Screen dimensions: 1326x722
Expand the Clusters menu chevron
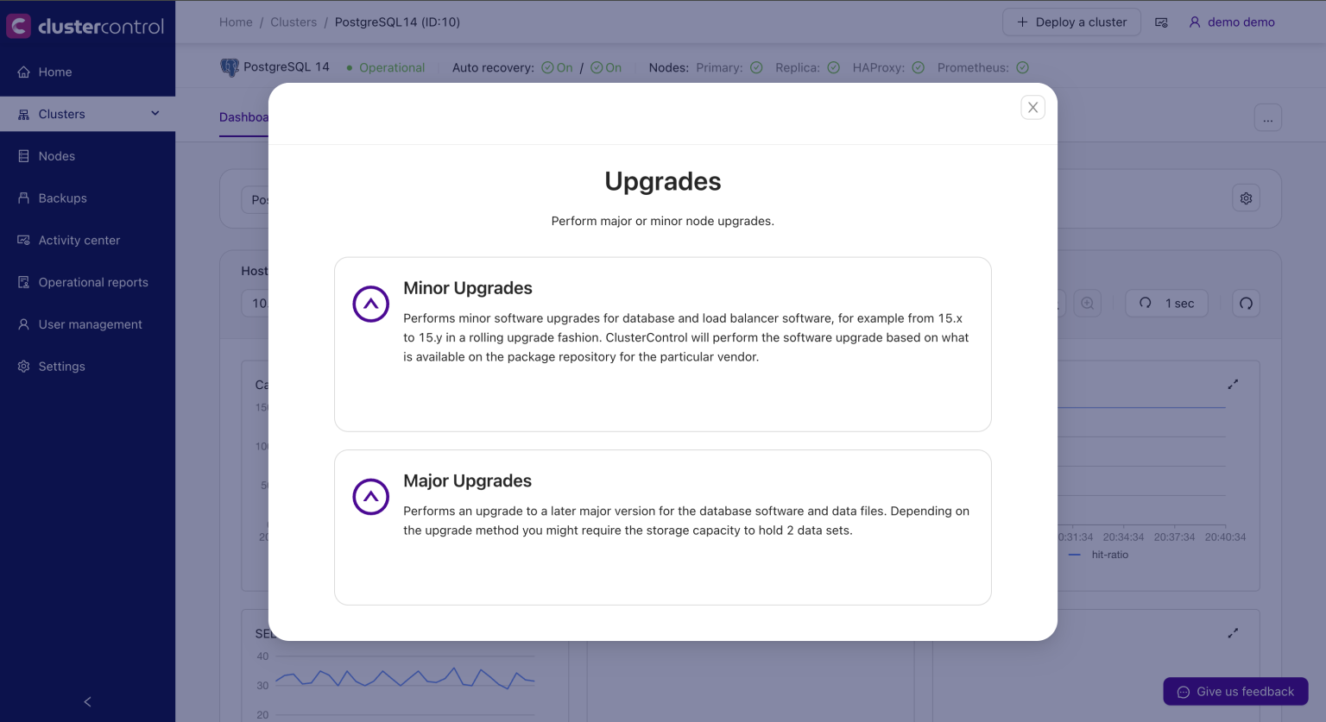155,113
